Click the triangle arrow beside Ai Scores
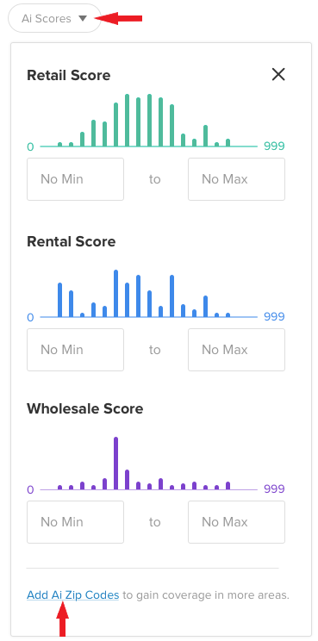Screen dimensions: 318x641 pyautogui.click(x=83, y=18)
